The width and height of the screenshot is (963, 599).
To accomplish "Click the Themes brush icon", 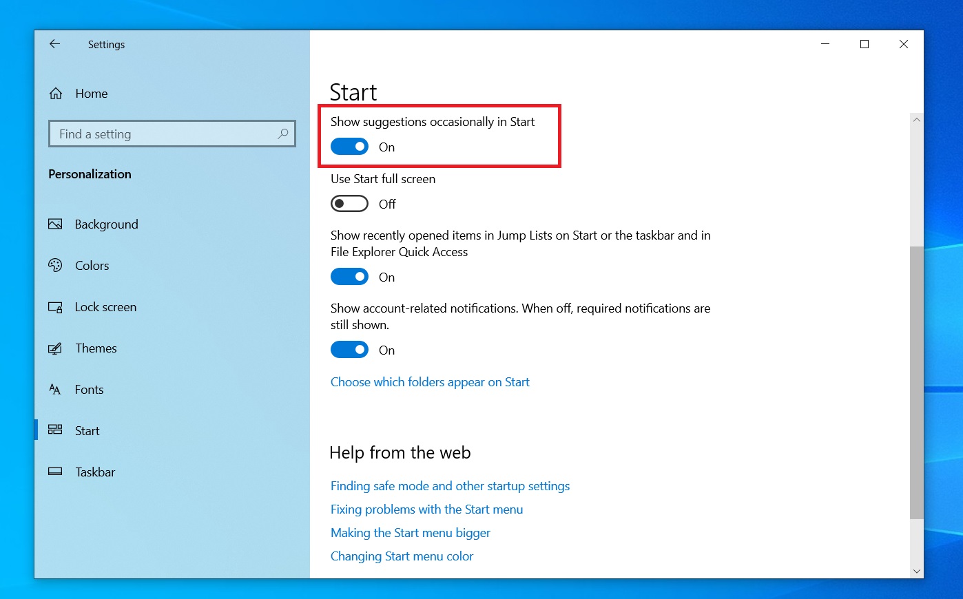I will click(x=55, y=348).
